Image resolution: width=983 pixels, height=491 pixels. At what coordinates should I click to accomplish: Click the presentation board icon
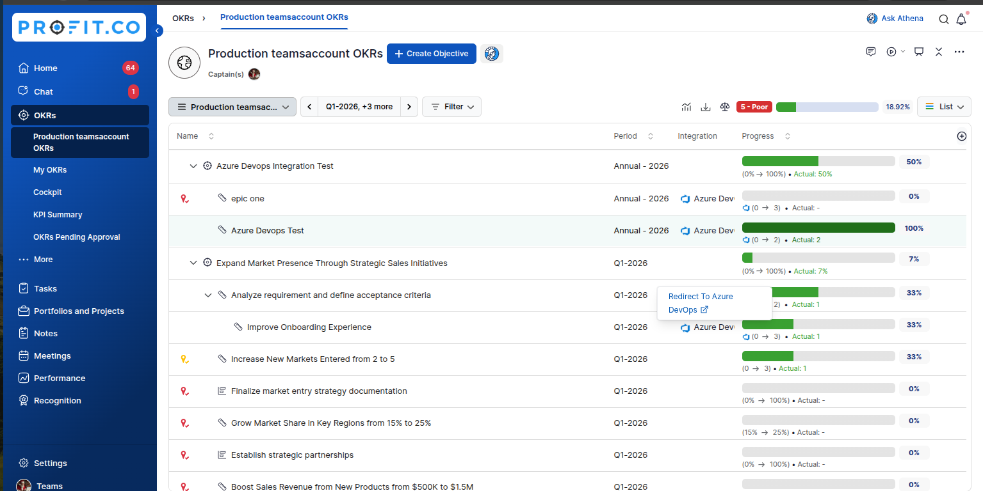click(919, 52)
